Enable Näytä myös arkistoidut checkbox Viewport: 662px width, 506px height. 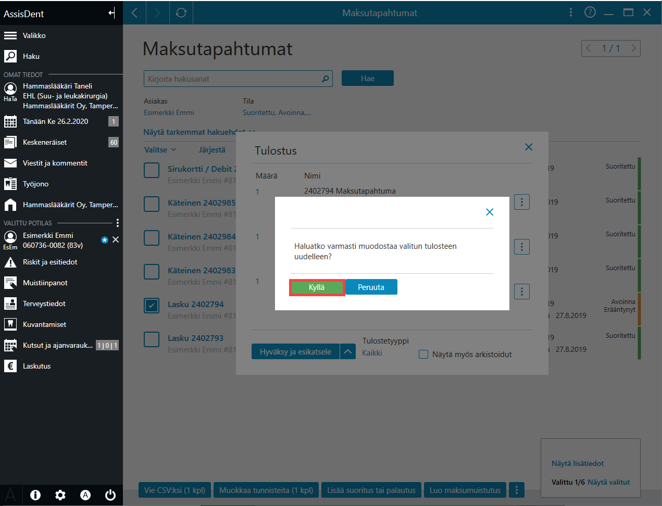pyautogui.click(x=423, y=355)
